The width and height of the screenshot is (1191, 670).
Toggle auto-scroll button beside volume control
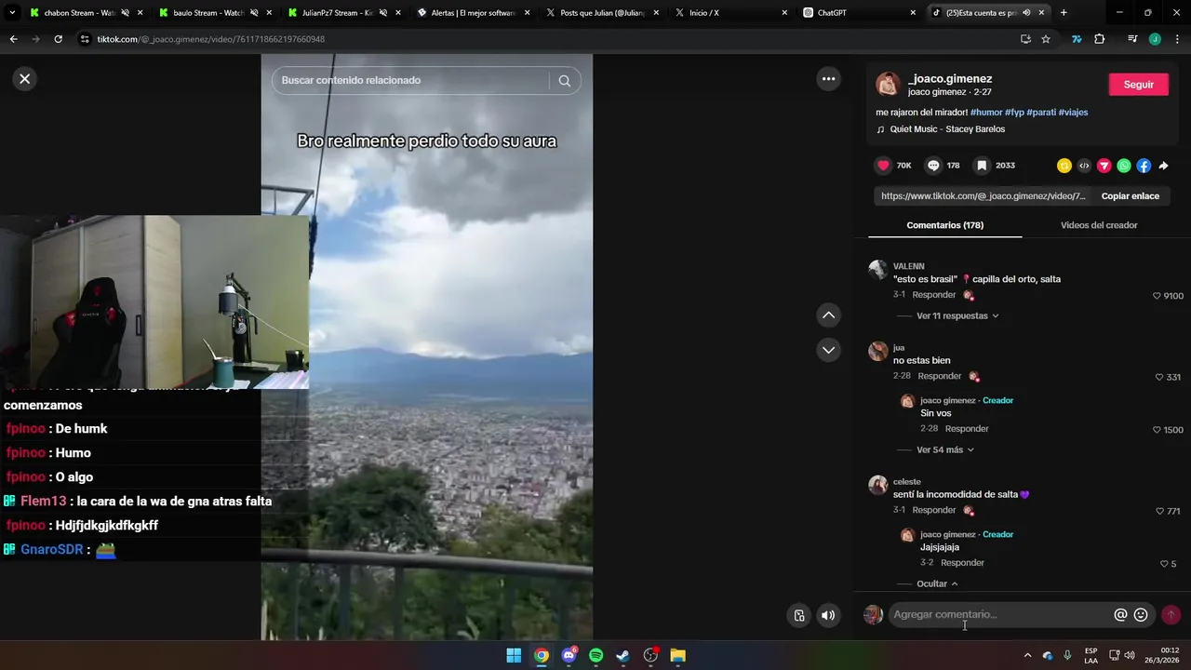pos(798,615)
